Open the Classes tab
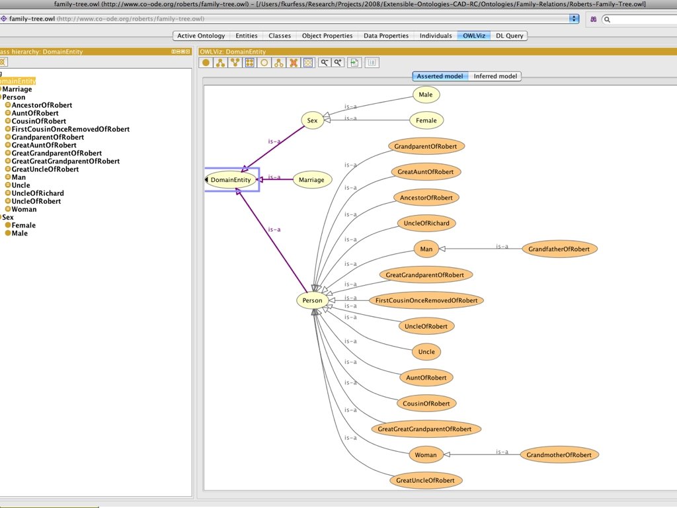 [x=280, y=36]
